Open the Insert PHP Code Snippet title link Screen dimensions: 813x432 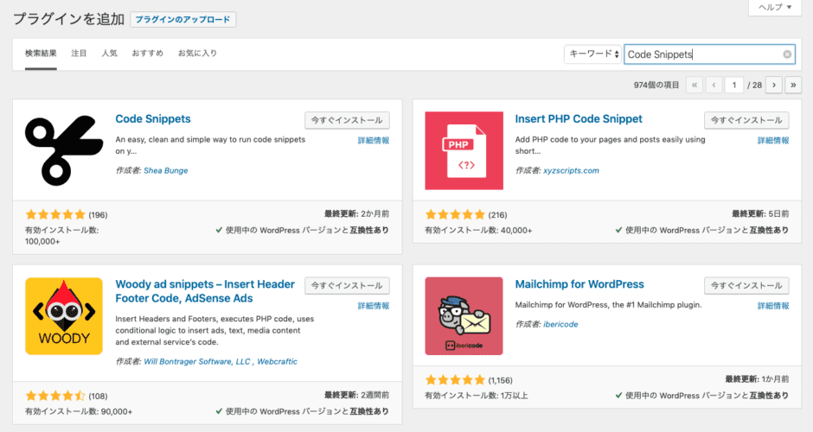[x=579, y=118]
